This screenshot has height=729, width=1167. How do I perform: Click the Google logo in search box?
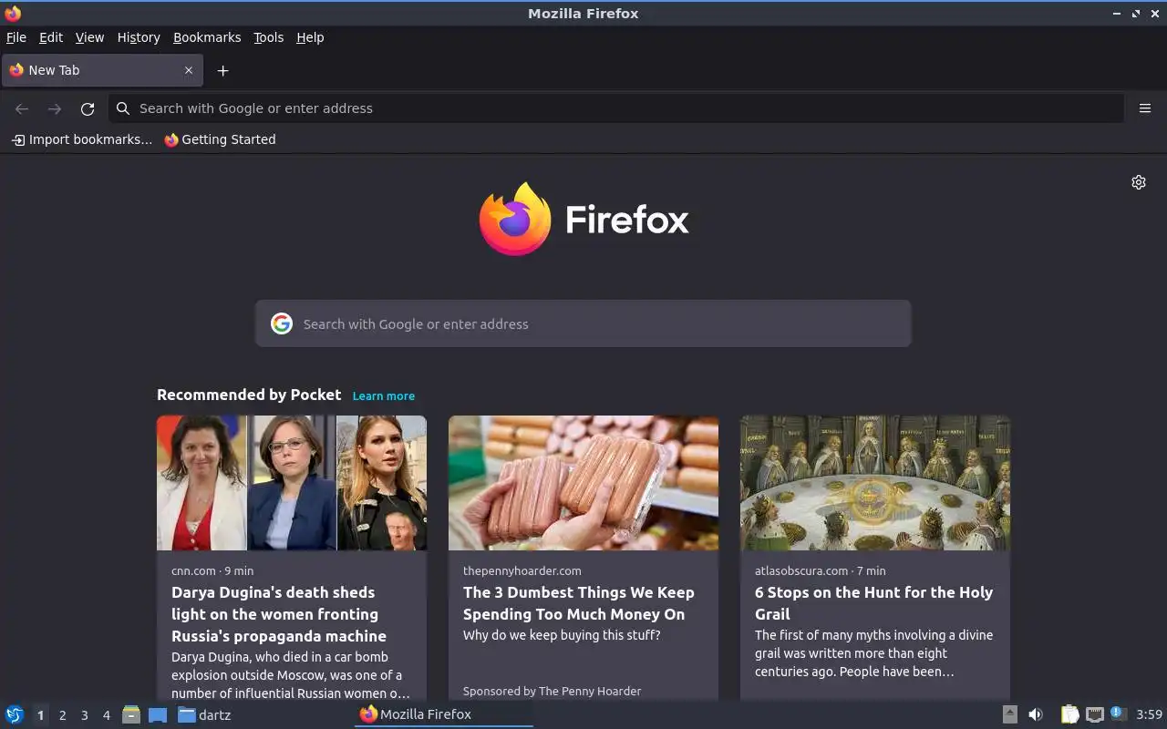(x=282, y=323)
